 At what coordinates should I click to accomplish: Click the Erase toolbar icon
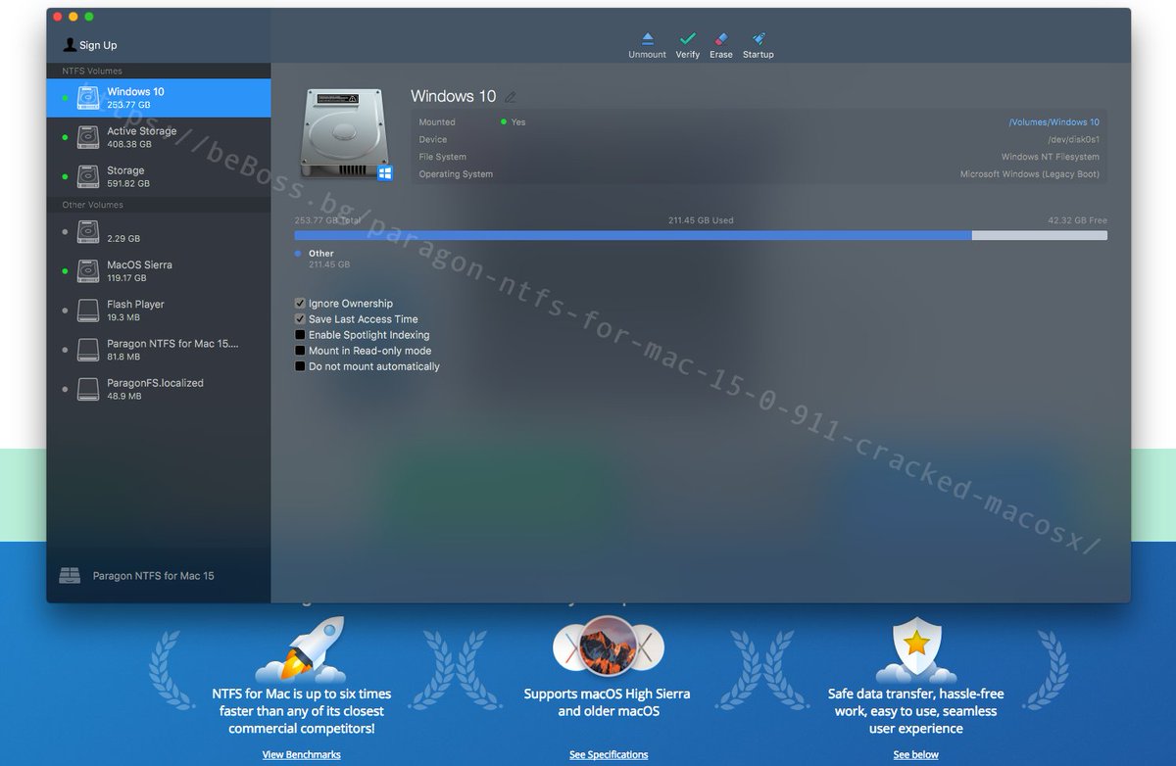(721, 39)
